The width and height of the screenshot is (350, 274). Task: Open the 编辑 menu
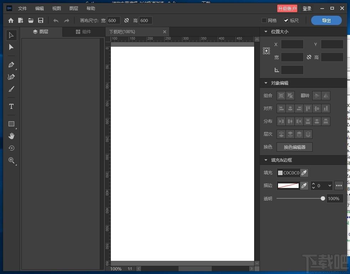(x=40, y=9)
